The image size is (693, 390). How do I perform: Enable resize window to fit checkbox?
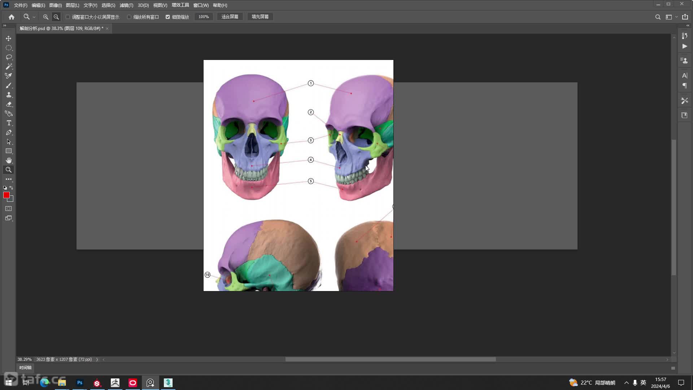point(68,17)
